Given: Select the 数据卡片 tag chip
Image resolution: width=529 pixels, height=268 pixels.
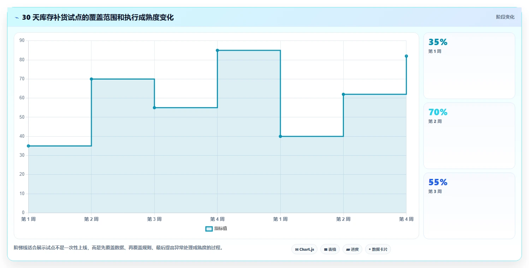Looking at the screenshot, I should [378, 249].
